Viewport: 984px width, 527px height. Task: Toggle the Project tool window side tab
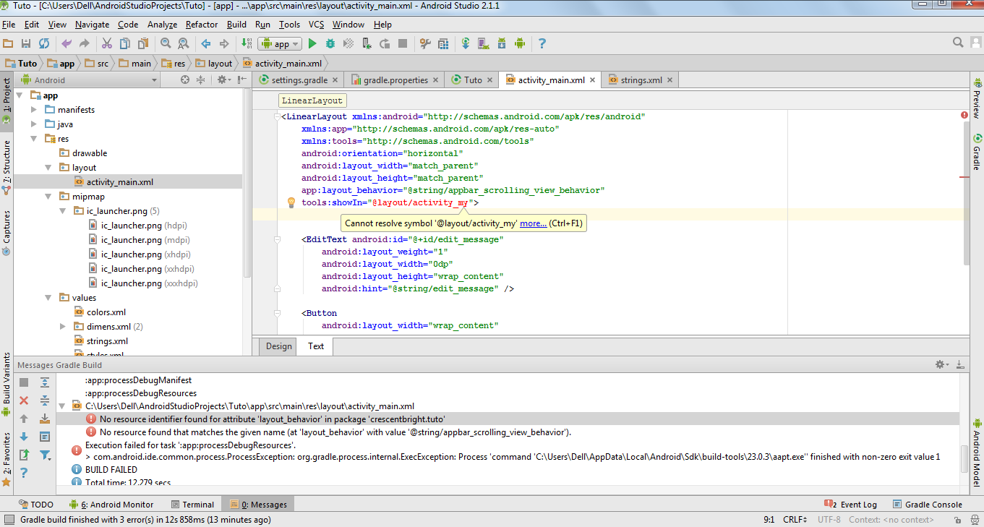point(7,100)
